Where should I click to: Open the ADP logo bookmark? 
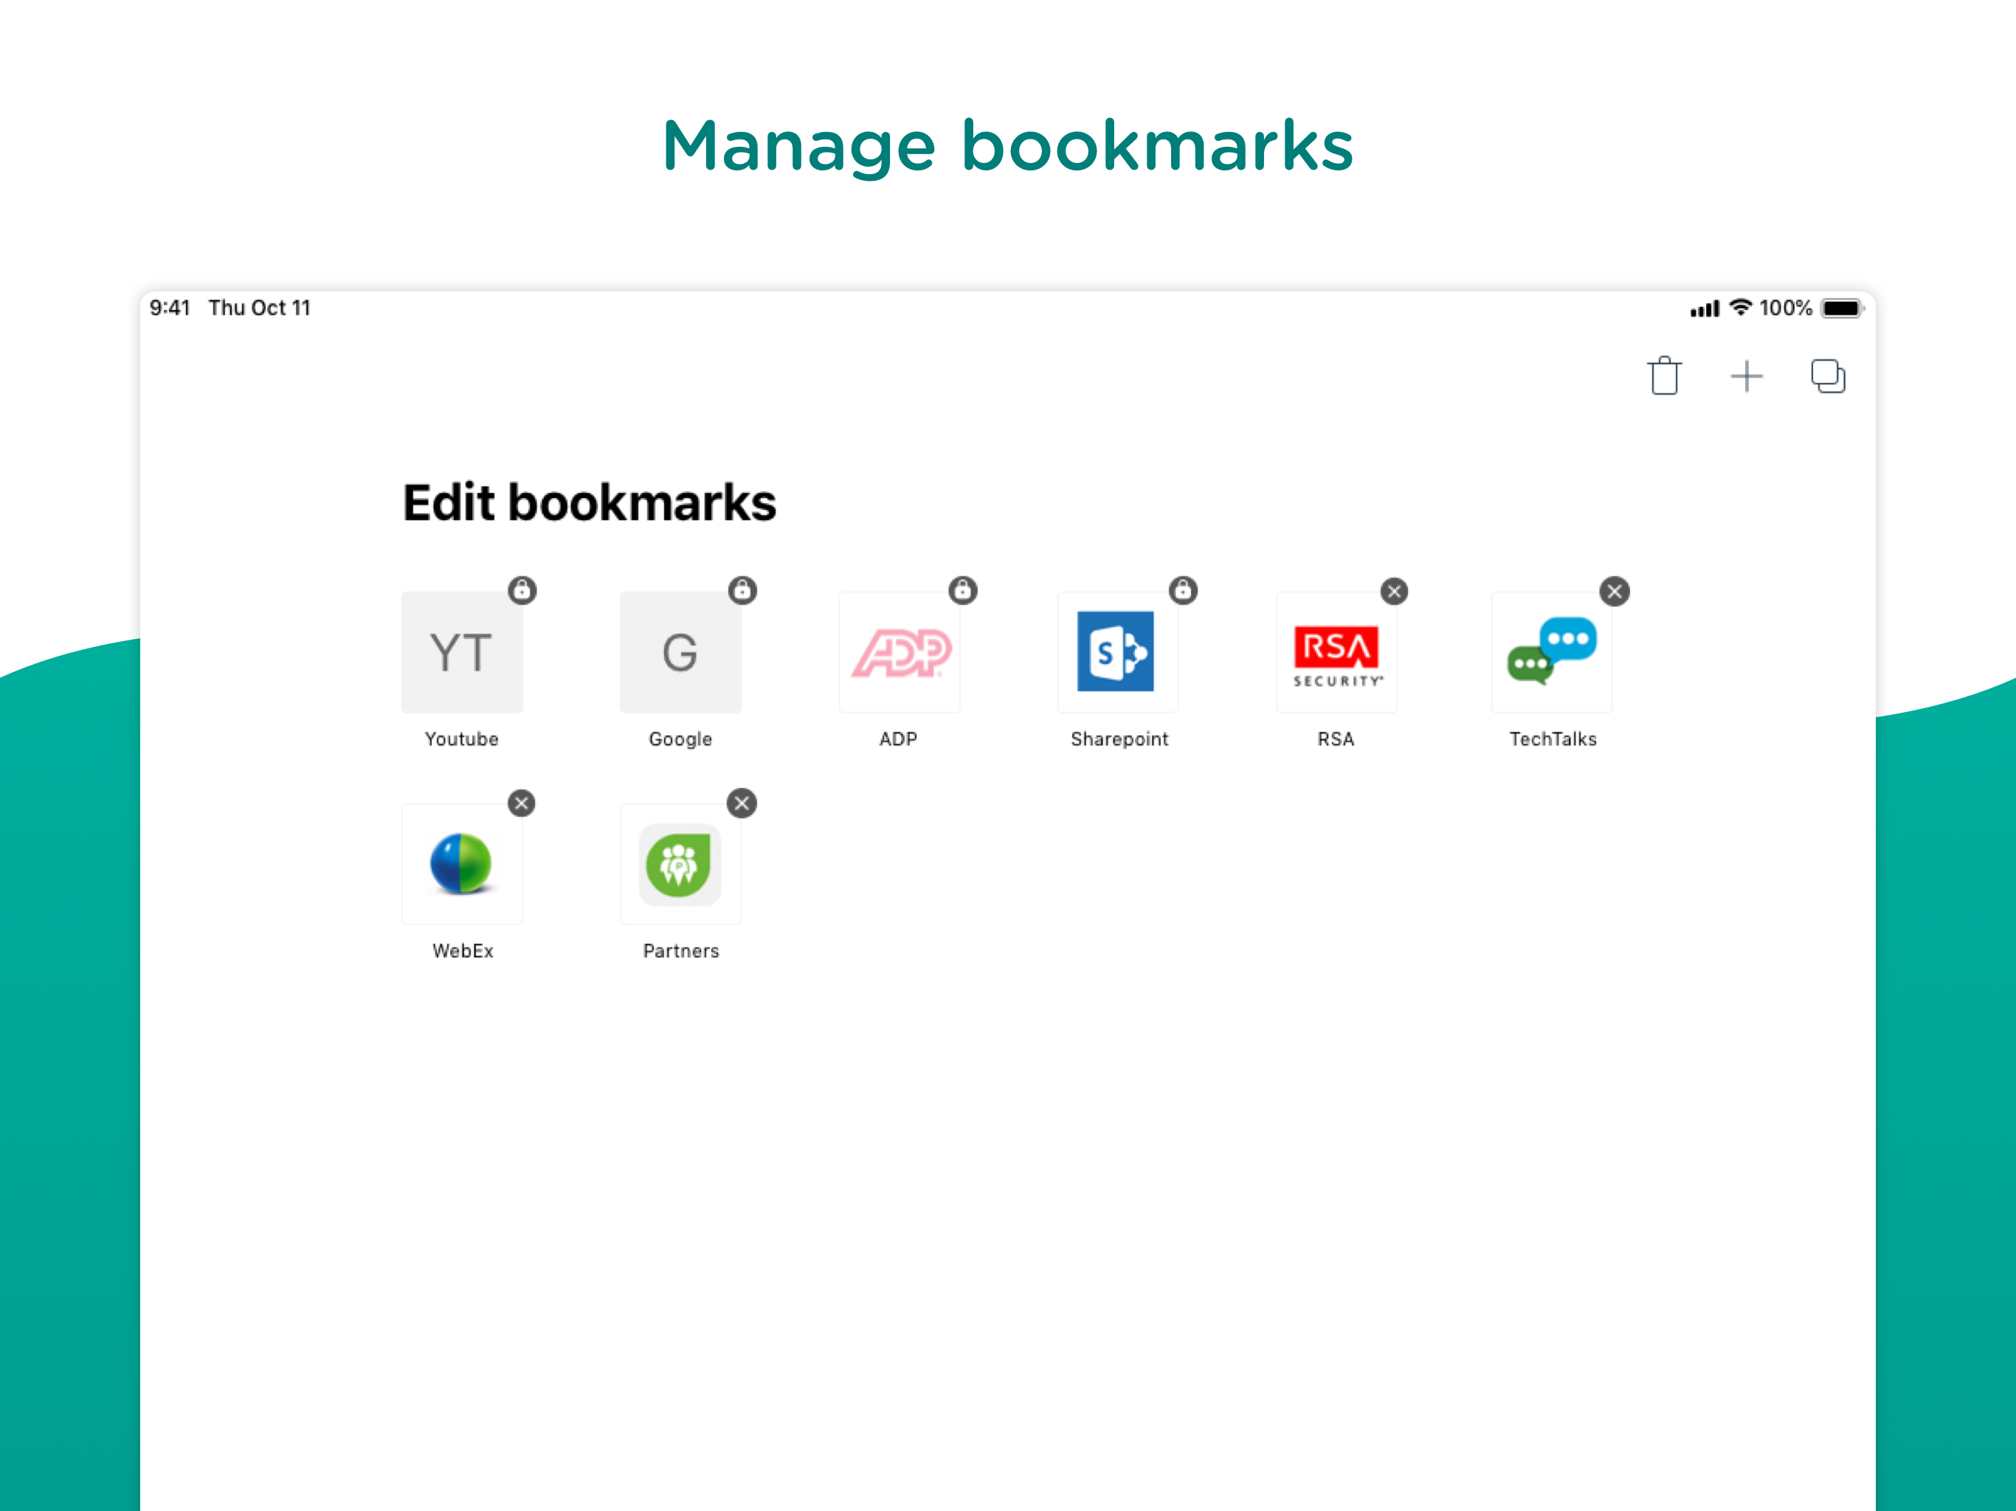point(900,652)
